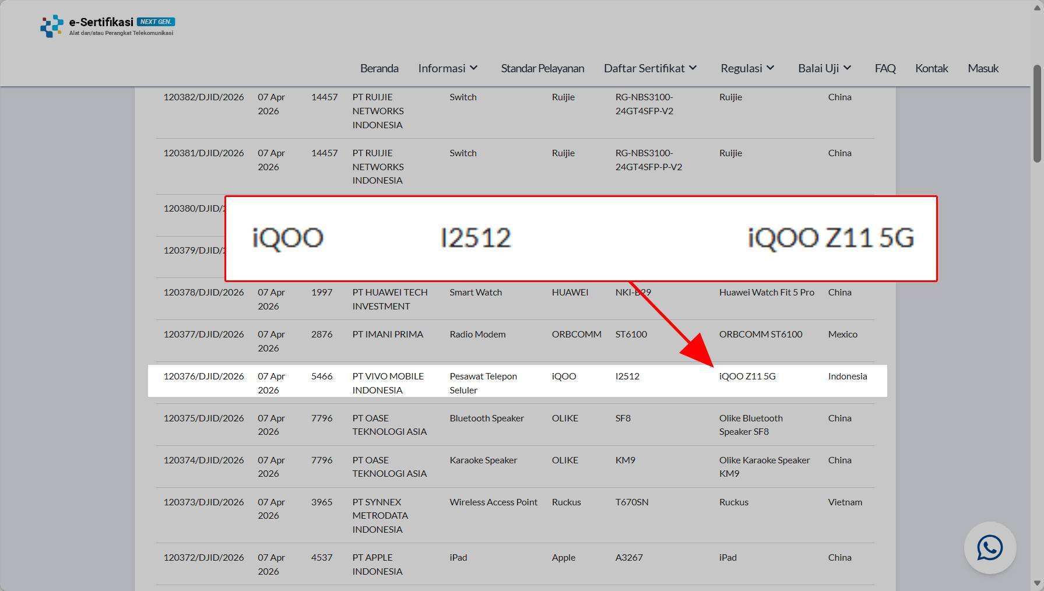Click PT VIVO MOBILE INDONESIA cell
The width and height of the screenshot is (1044, 591).
(388, 384)
